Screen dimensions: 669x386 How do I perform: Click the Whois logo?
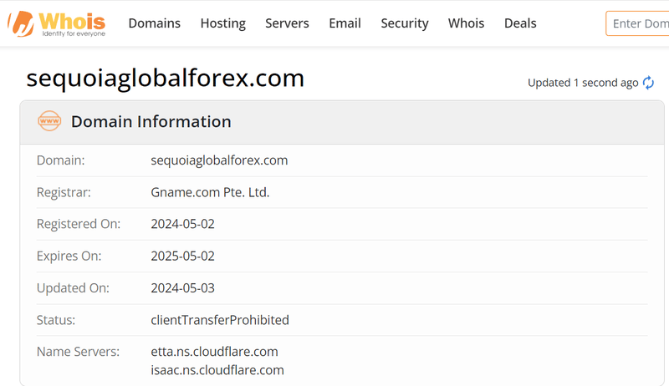pos(58,24)
